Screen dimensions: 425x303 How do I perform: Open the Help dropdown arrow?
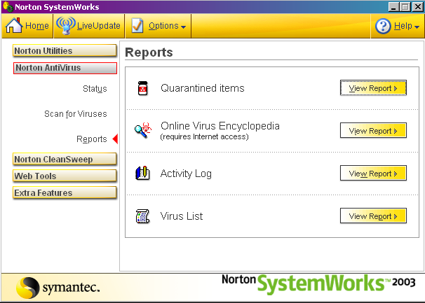point(417,27)
